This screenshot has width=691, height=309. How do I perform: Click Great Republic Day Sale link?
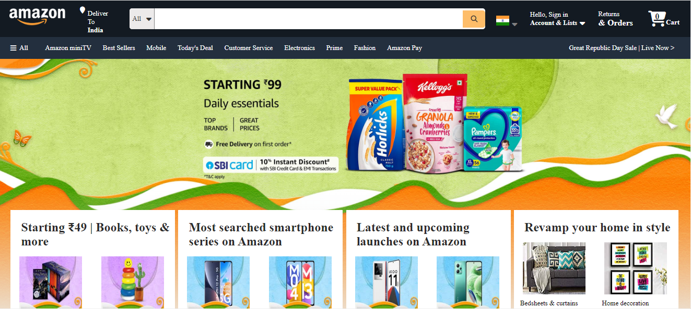622,48
